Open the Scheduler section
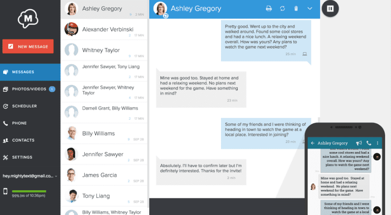Image resolution: width=391 pixels, height=215 pixels. point(30,106)
